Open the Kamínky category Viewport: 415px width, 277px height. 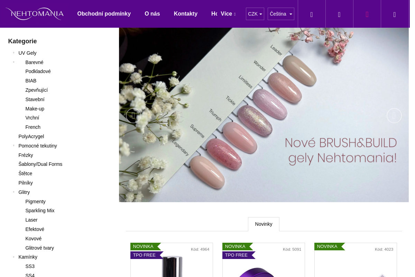pos(28,257)
